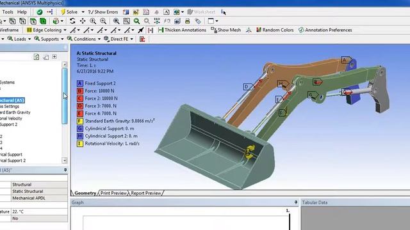Image resolution: width=410 pixels, height=230 pixels.
Task: Switch to Report Preview tab
Action: pos(146,193)
